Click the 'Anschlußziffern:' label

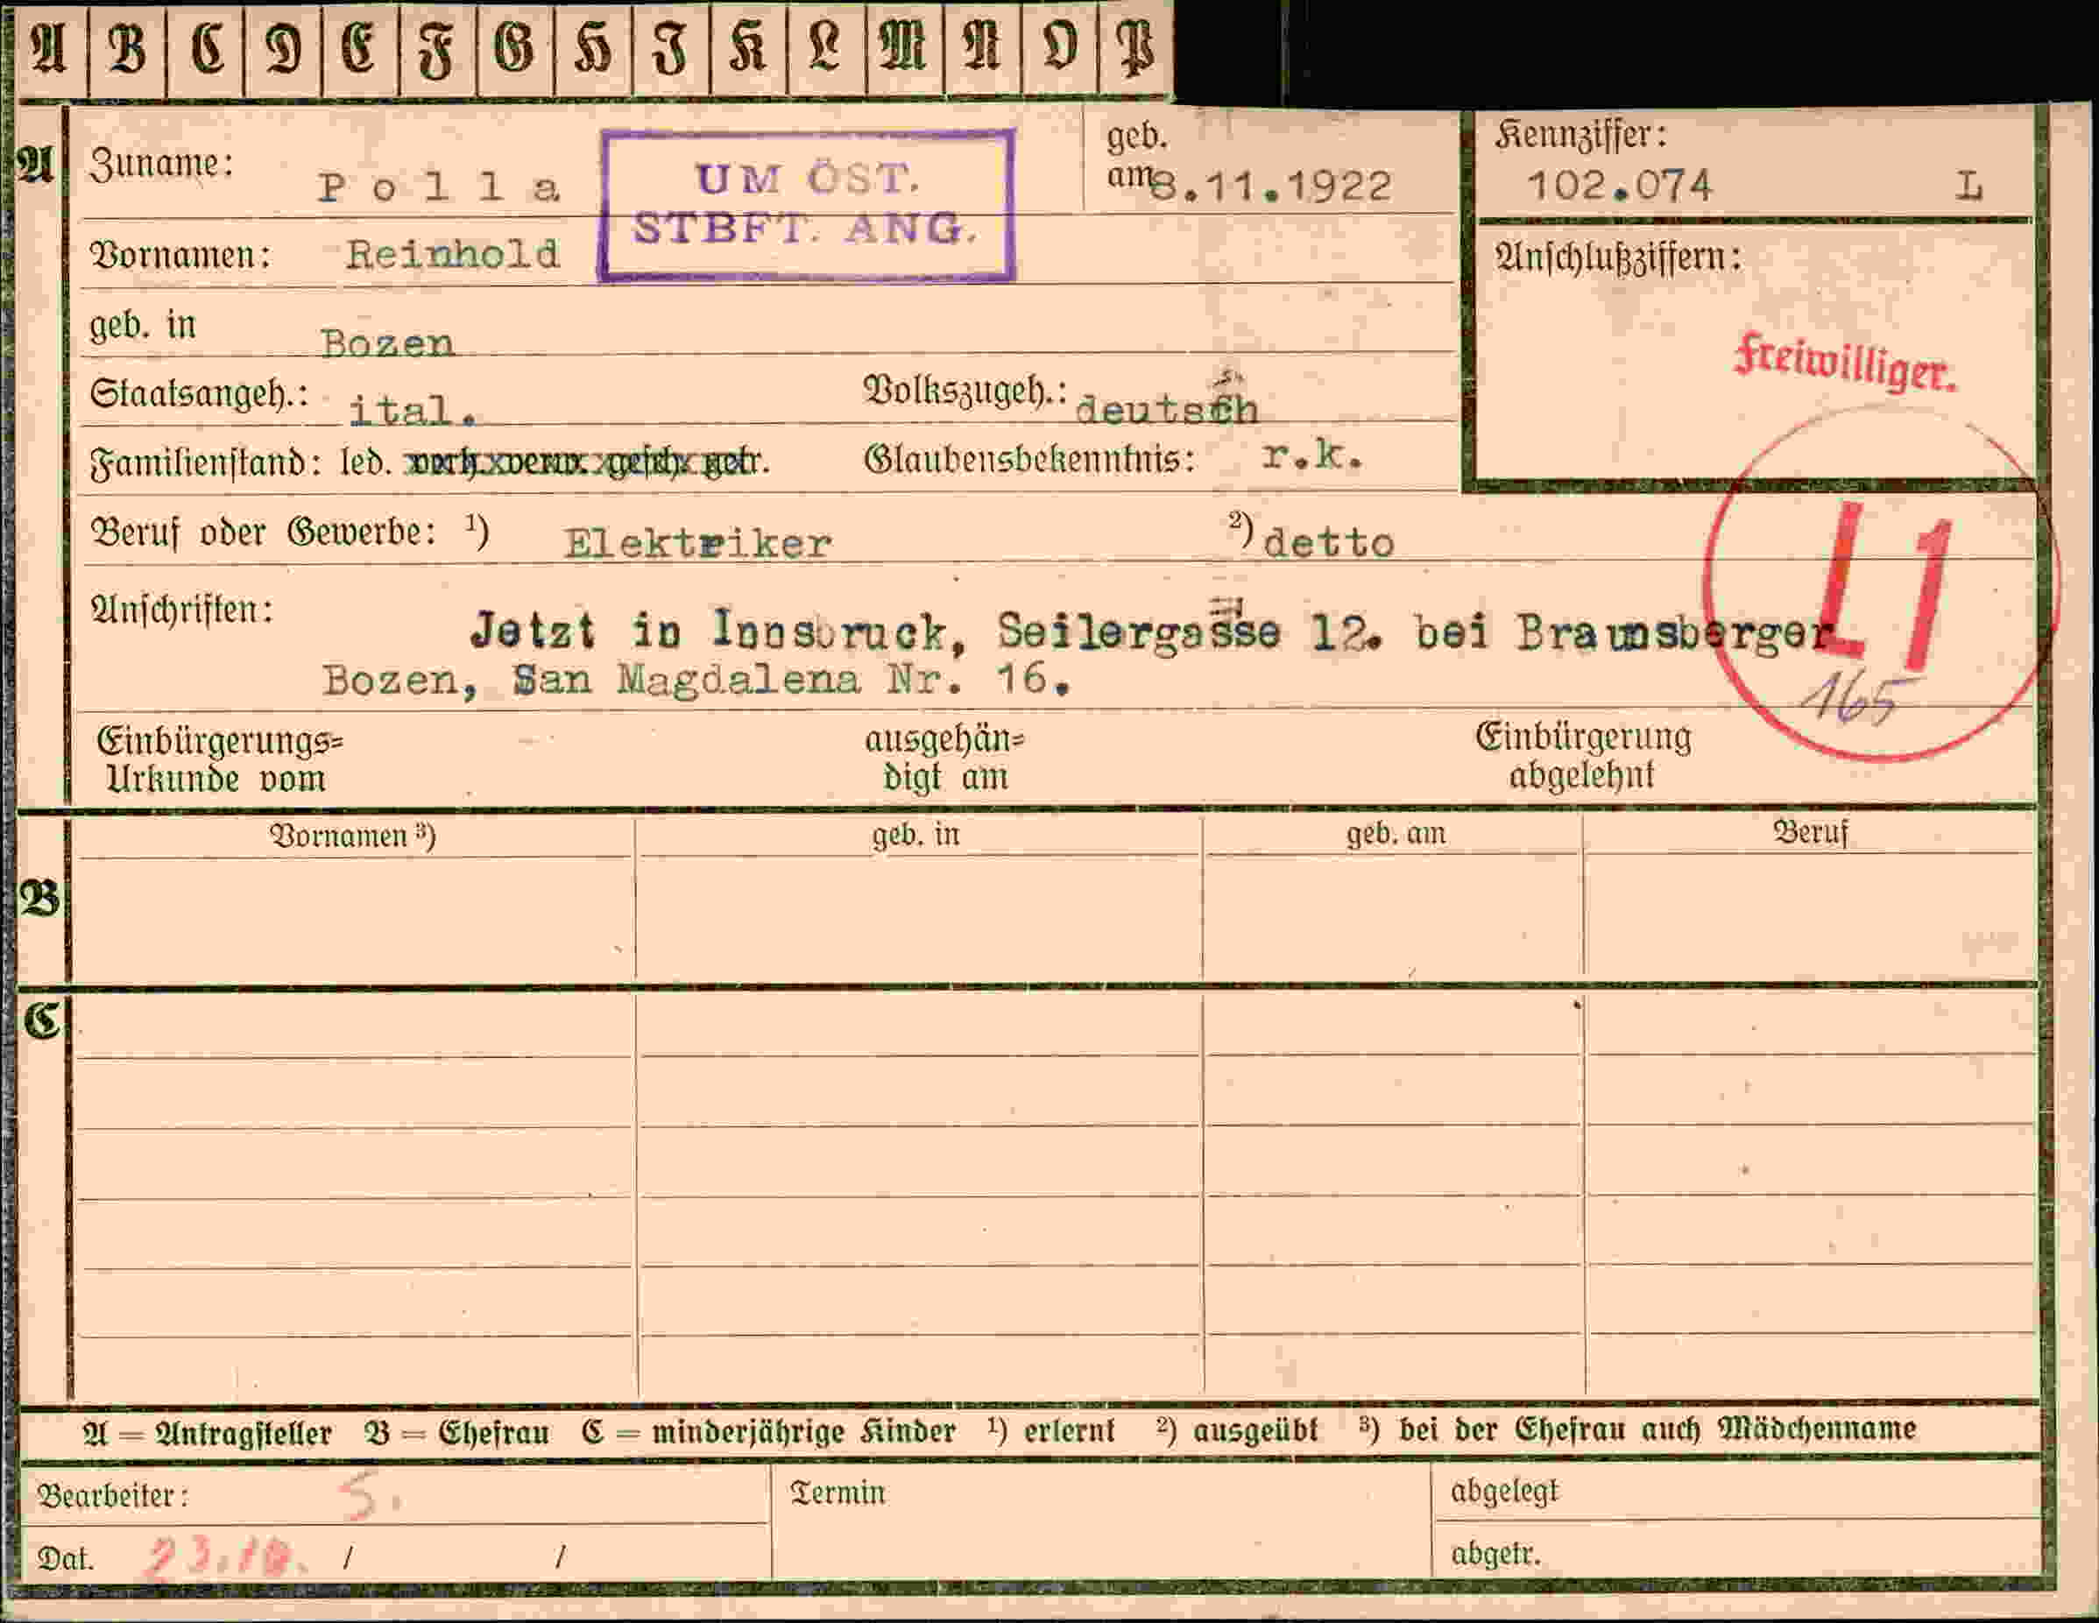coord(1618,257)
